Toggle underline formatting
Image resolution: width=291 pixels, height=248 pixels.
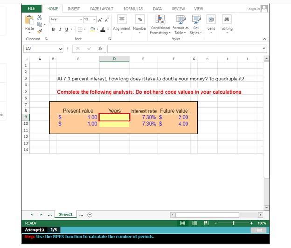(66, 29)
